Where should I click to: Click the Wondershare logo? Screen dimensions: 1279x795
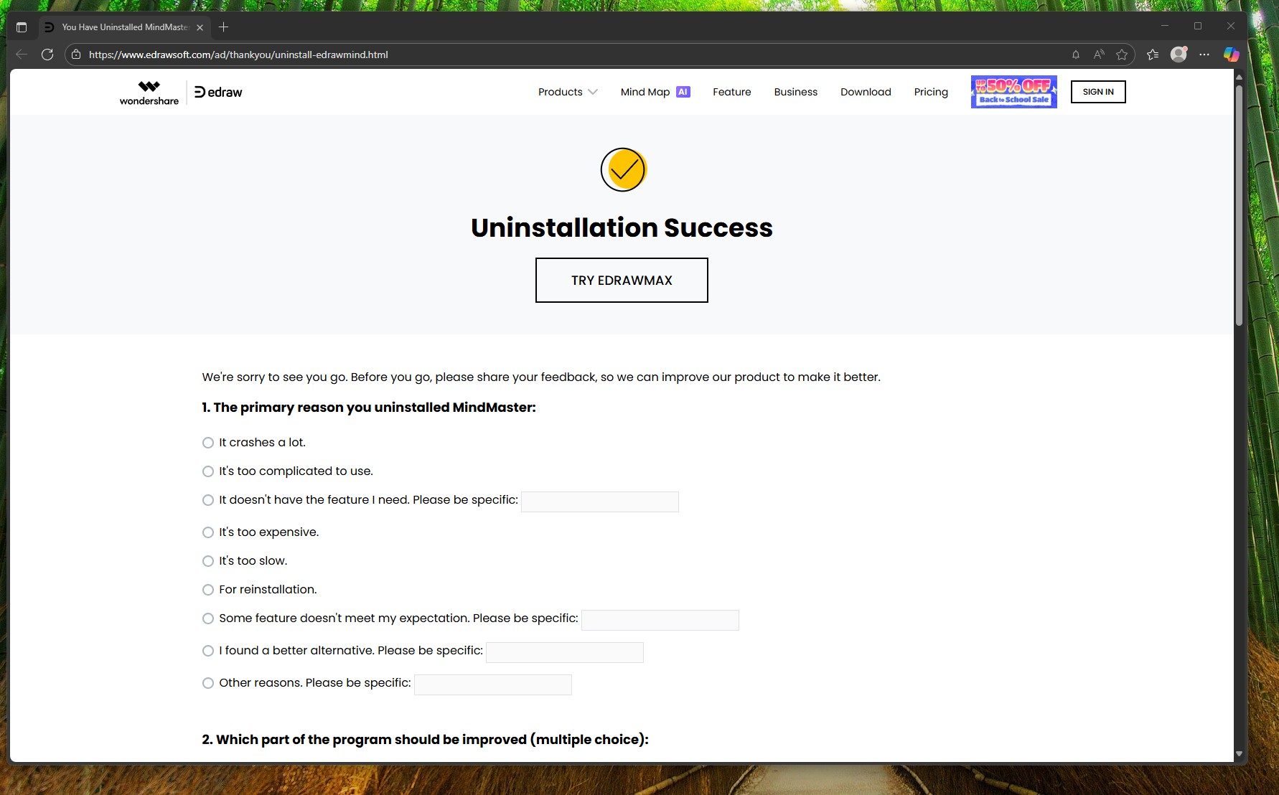(x=149, y=93)
